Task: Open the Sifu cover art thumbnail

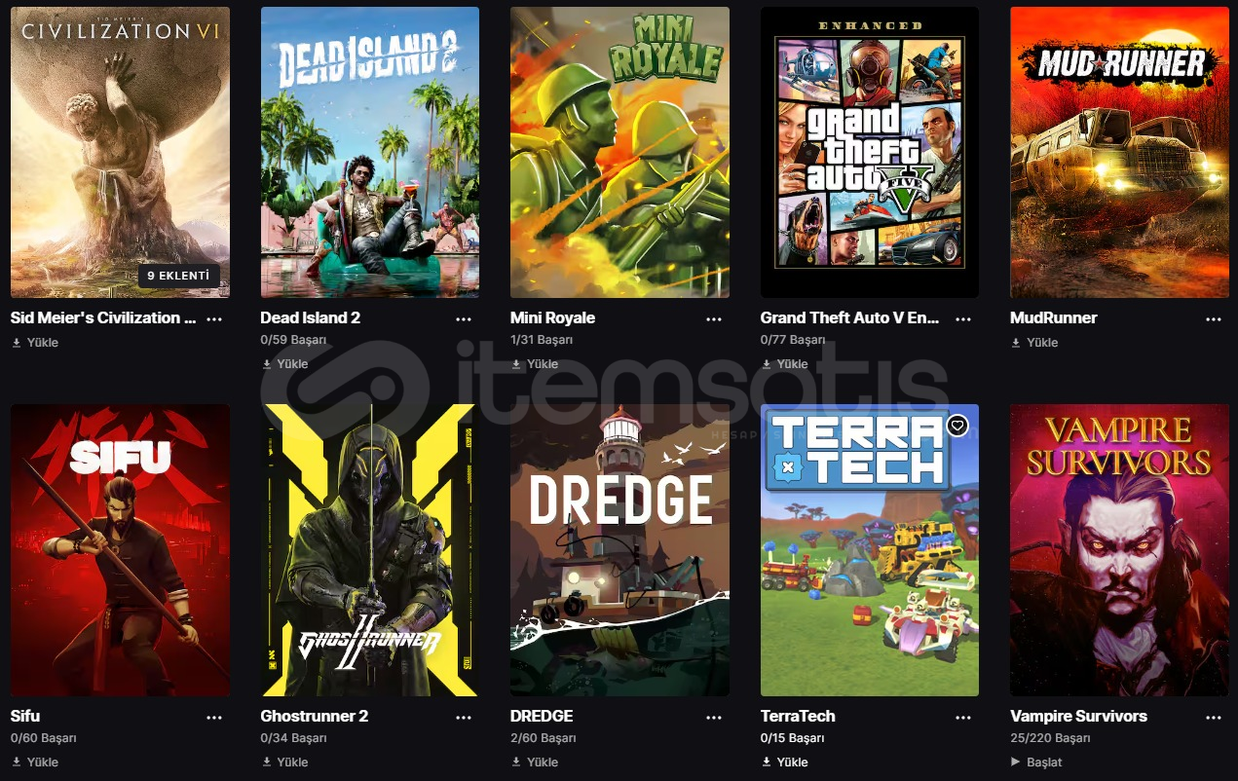Action: click(x=121, y=550)
